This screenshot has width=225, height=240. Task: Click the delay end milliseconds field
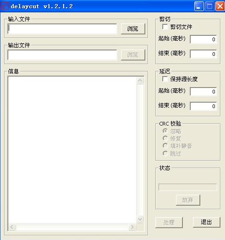point(203,106)
